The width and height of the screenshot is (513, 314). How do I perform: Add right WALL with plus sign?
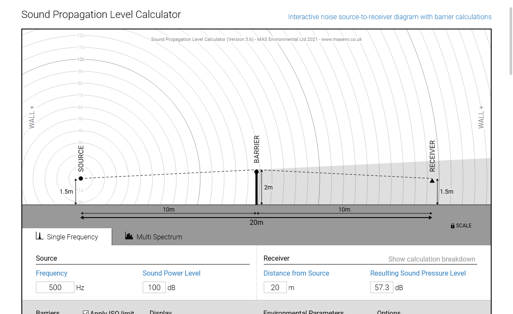click(x=481, y=117)
